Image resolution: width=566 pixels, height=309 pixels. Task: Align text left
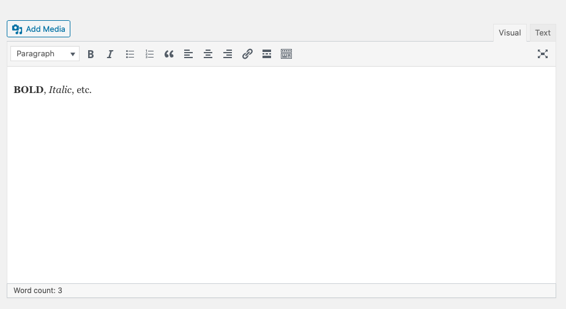188,54
